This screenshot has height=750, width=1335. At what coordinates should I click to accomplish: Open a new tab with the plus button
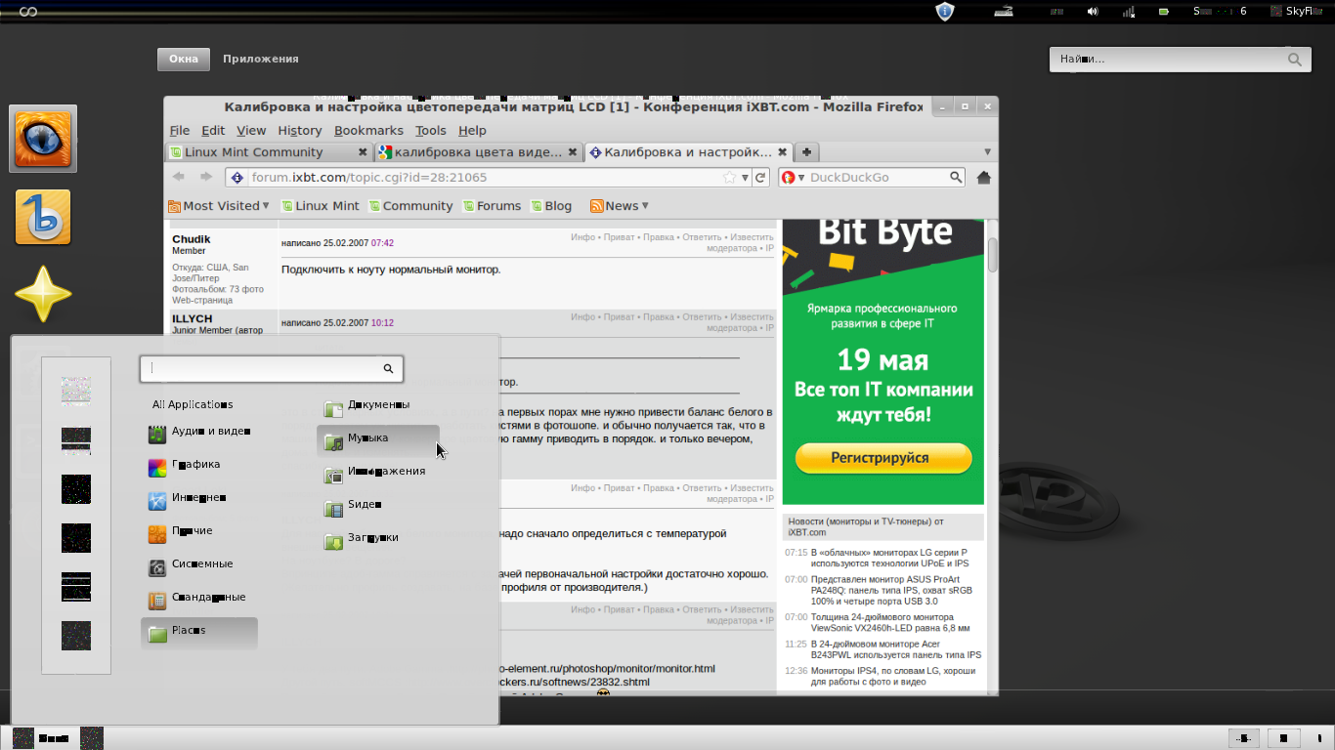(806, 152)
